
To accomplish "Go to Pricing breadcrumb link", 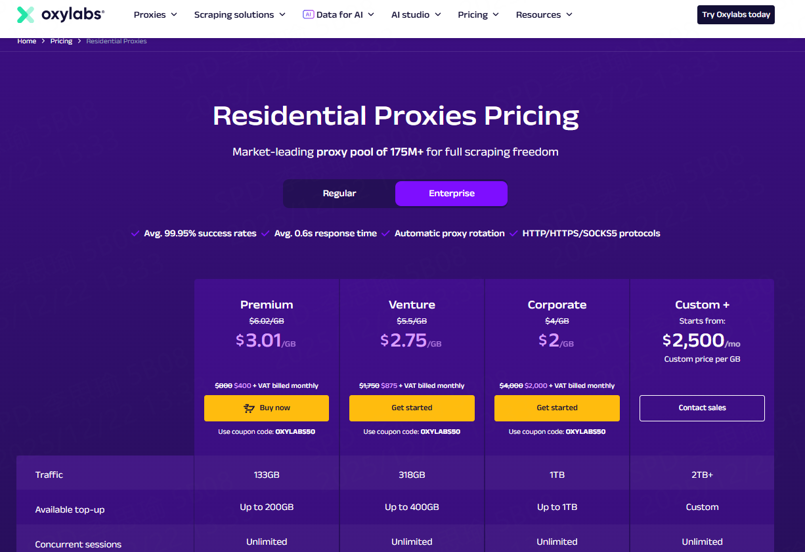I will 61,41.
